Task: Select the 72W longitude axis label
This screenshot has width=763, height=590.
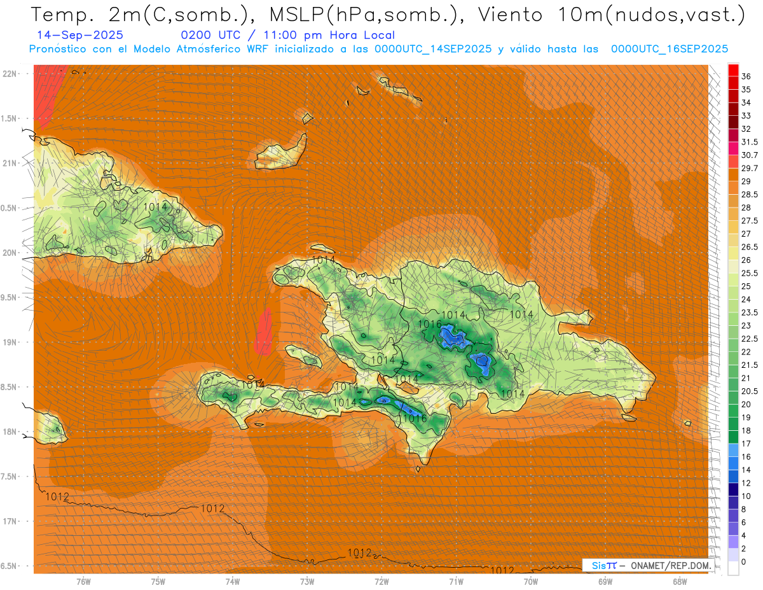Action: click(x=381, y=581)
